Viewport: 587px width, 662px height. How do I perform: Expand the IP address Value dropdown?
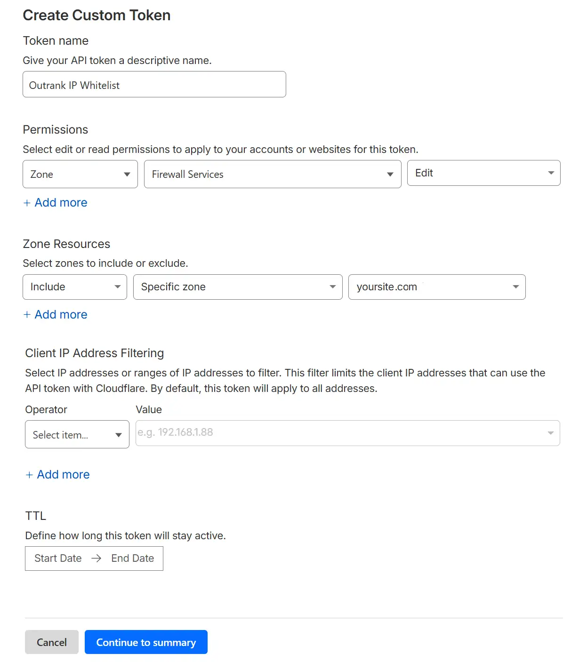[x=347, y=433]
